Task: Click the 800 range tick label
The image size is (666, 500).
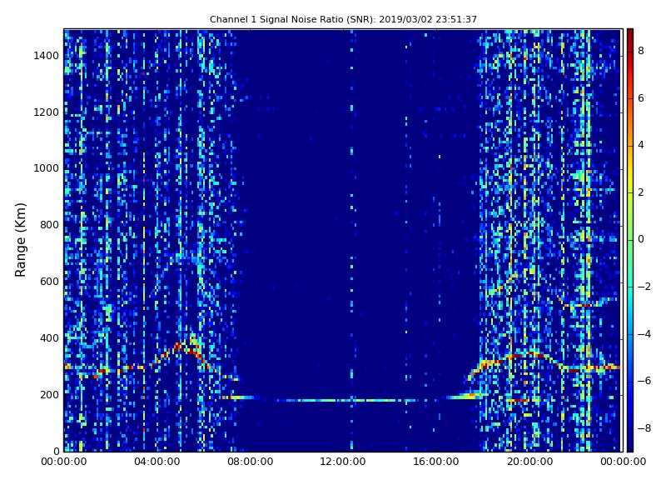Action: click(50, 225)
